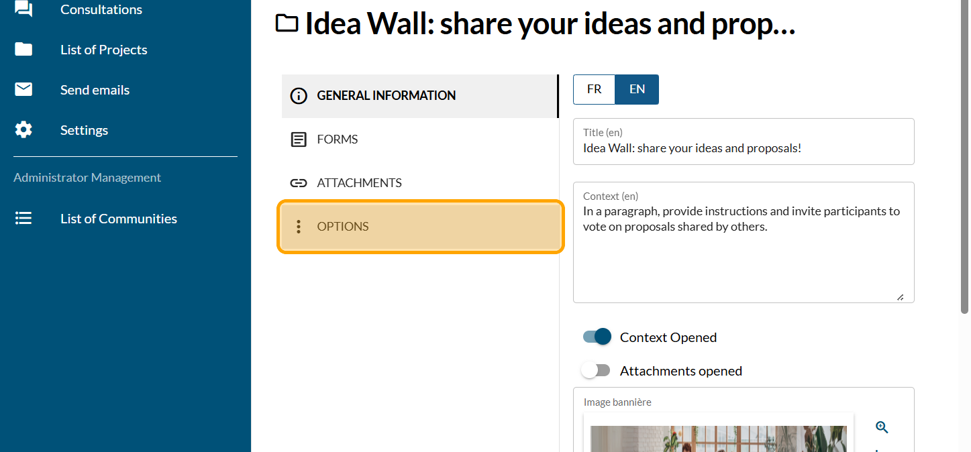The width and height of the screenshot is (971, 452).
Task: Click the Send emails envelope icon
Action: 23,90
